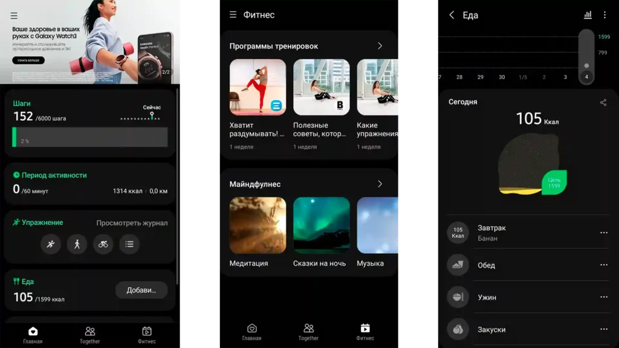This screenshot has width=619, height=348.
Task: Open the Обед meal icon
Action: tap(458, 265)
